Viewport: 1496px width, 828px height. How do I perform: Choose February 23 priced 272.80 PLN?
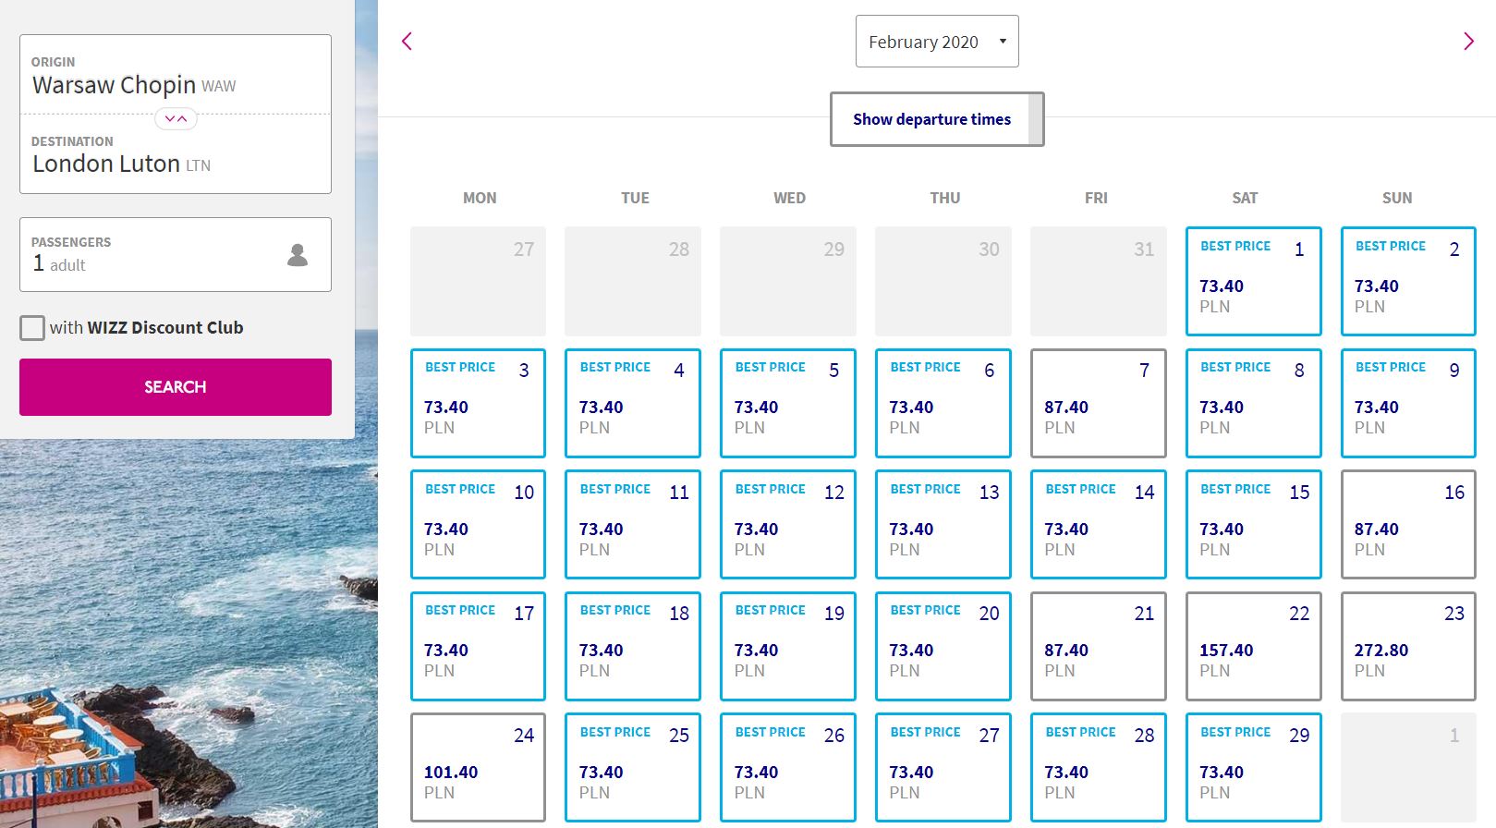(1408, 646)
